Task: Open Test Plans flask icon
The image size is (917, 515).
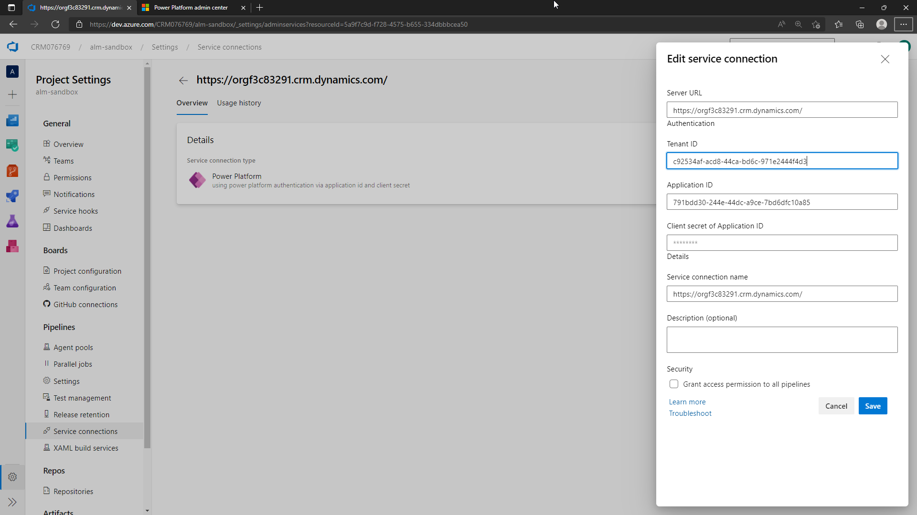Action: pyautogui.click(x=12, y=221)
